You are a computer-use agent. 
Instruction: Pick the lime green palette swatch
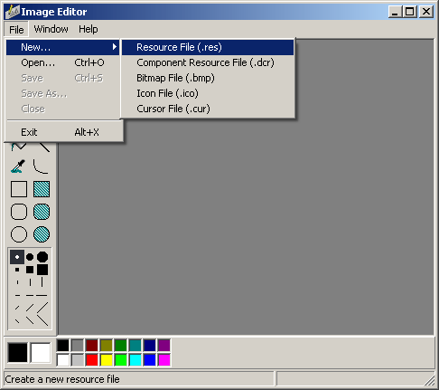tap(121, 360)
